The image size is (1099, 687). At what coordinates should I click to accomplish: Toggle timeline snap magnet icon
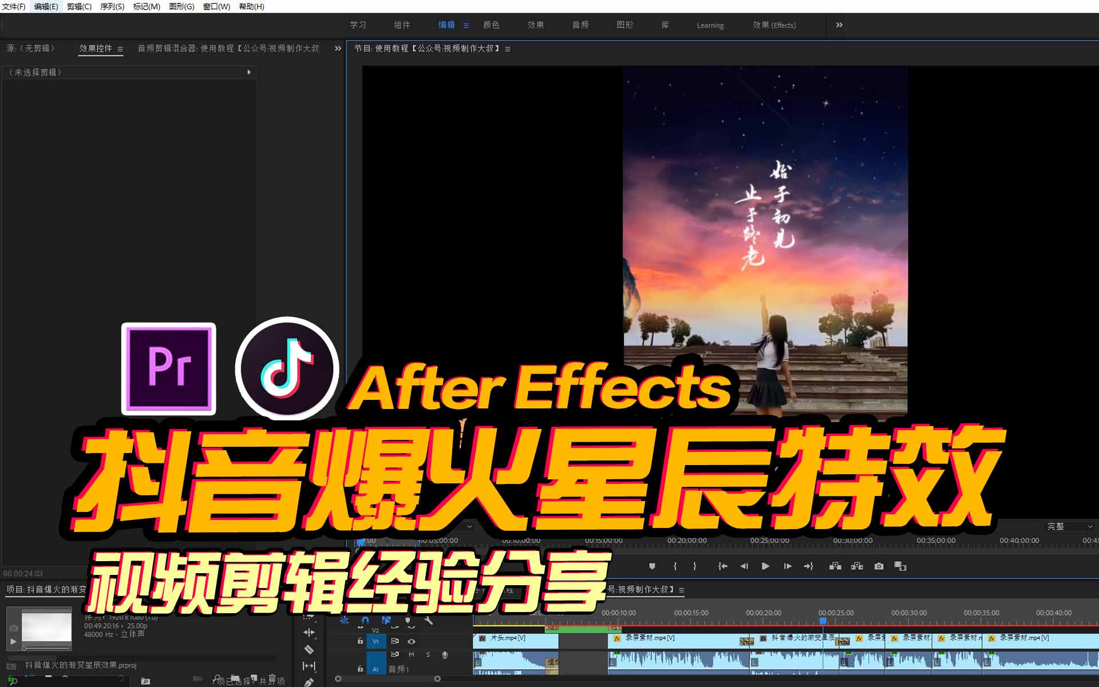[365, 620]
